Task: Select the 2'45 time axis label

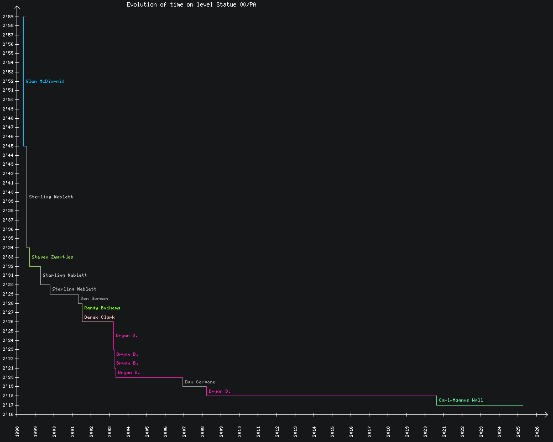Action: pyautogui.click(x=8, y=146)
